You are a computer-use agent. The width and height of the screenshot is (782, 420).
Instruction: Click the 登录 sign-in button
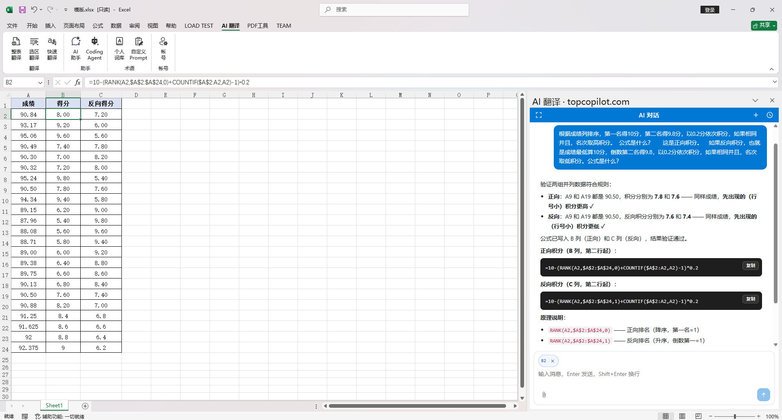[710, 10]
